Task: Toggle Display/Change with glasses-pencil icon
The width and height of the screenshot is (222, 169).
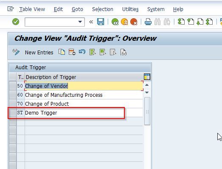Action: tap(16, 52)
